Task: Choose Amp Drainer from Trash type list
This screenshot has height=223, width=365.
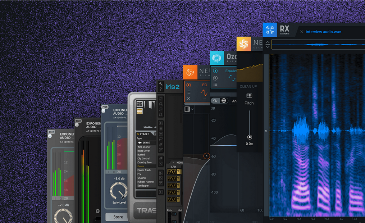Action: click(144, 147)
